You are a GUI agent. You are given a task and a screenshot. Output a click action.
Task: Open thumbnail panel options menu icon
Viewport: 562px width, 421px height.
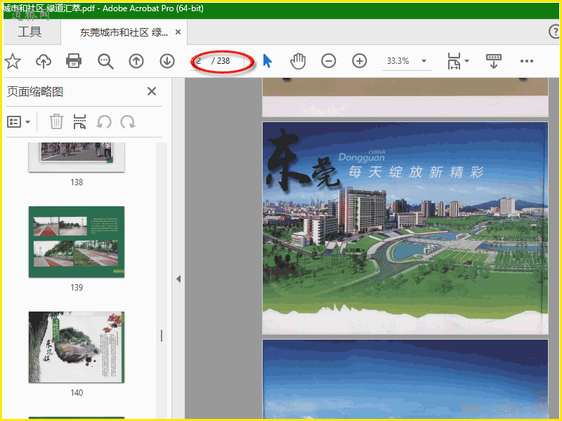point(14,122)
